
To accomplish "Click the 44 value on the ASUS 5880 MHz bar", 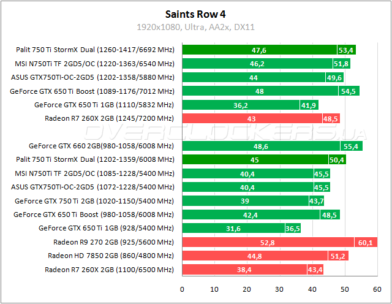I will (253, 78).
